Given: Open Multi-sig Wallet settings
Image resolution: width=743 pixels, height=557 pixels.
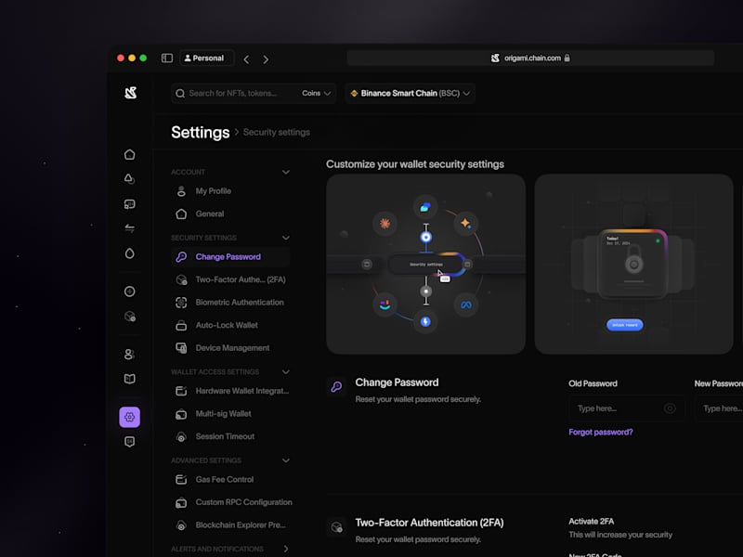Looking at the screenshot, I should [x=230, y=413].
